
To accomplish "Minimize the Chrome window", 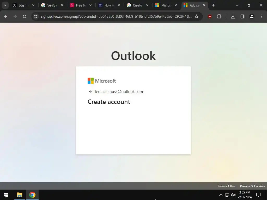I will (x=237, y=5).
